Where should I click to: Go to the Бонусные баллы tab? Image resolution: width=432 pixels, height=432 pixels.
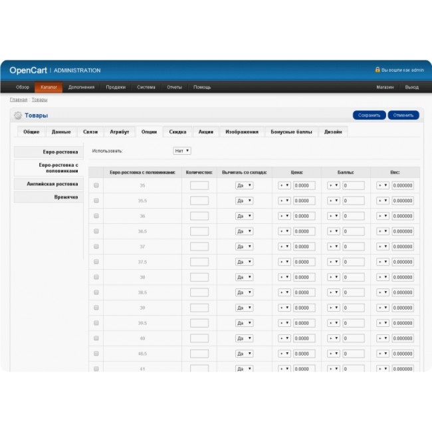[x=291, y=132]
